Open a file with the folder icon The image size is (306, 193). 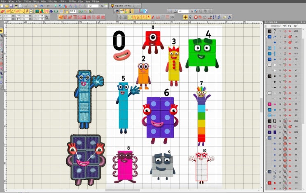[x=7, y=6]
